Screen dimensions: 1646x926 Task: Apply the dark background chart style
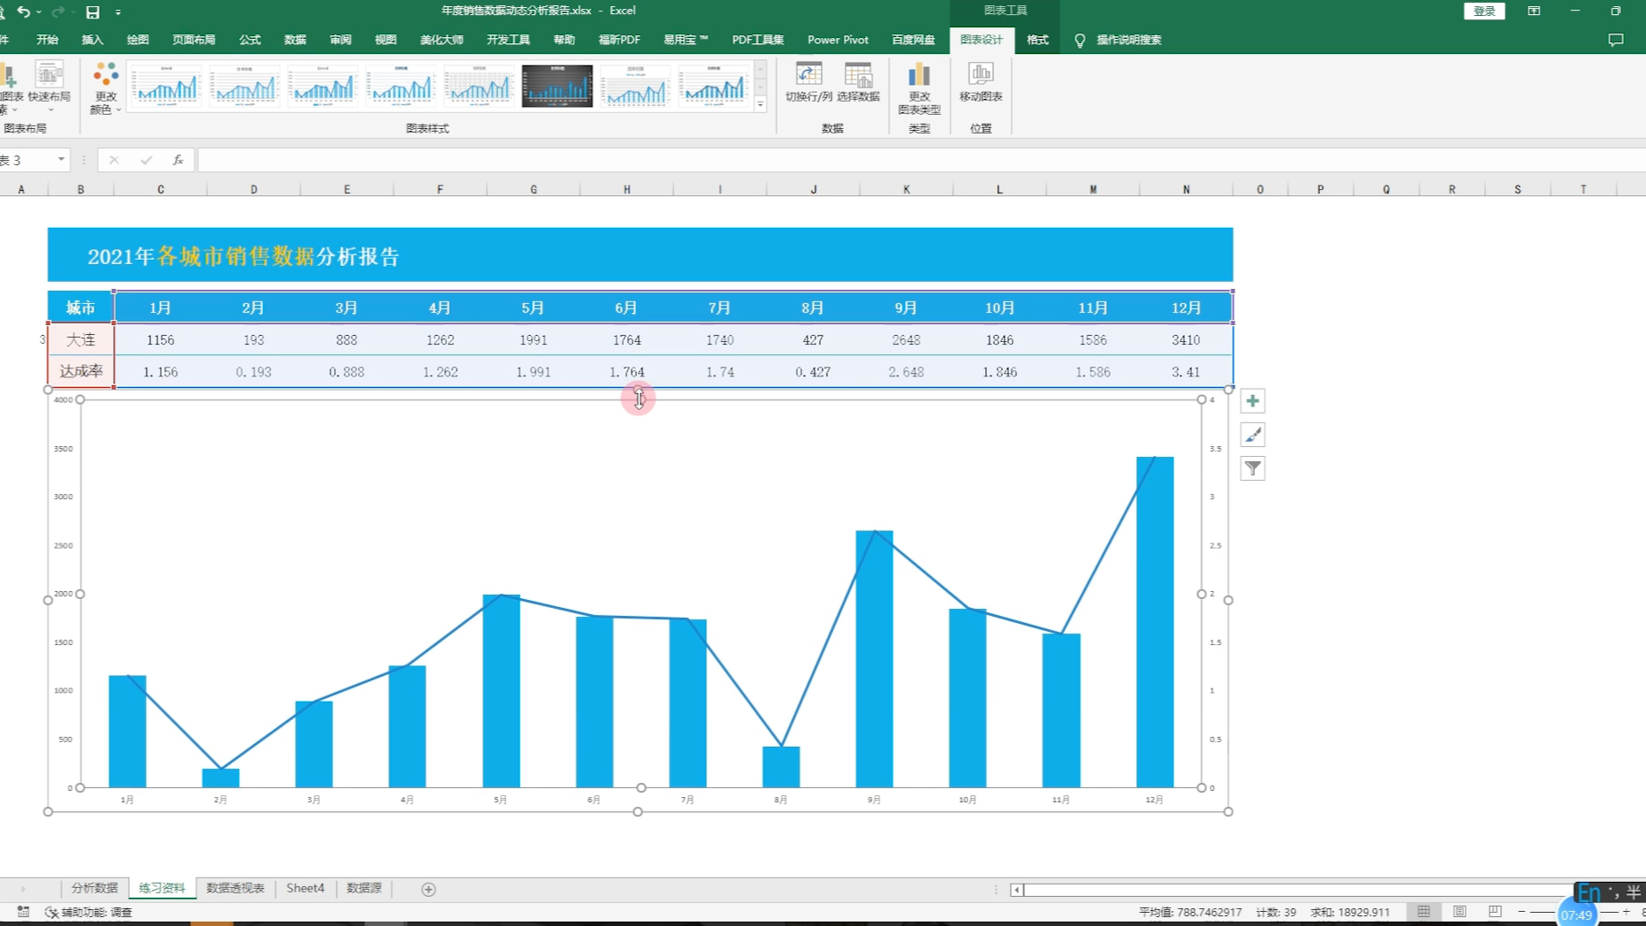[557, 86]
